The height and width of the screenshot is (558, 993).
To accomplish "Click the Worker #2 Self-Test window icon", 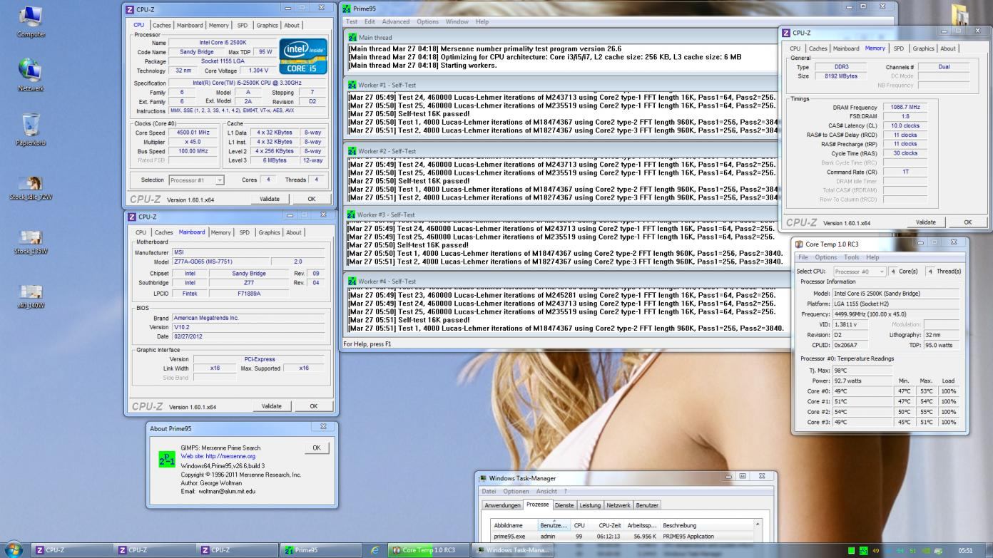I will pos(352,151).
